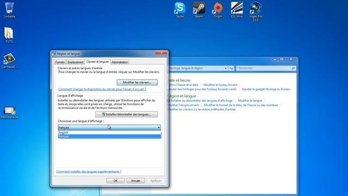Viewport: 348px width, 196px height.
Task: Close the Région et langue dialog
Action: (x=161, y=53)
